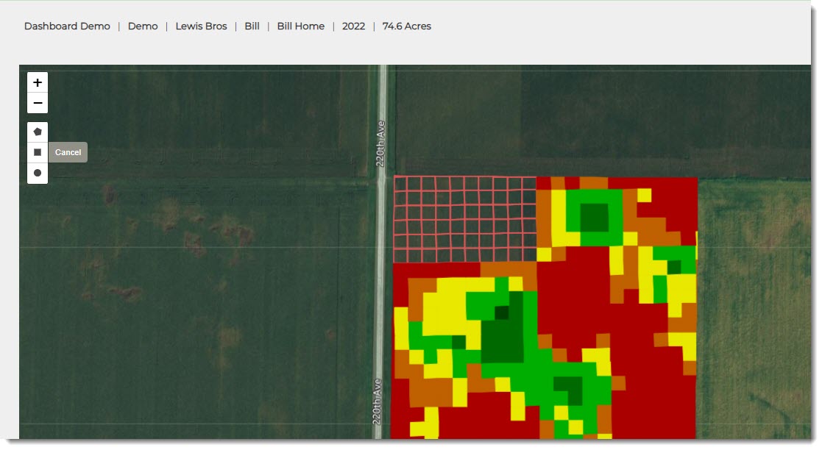Viewport: 822px width, 450px height.
Task: Click the 74.6 Acres label
Action: click(406, 26)
